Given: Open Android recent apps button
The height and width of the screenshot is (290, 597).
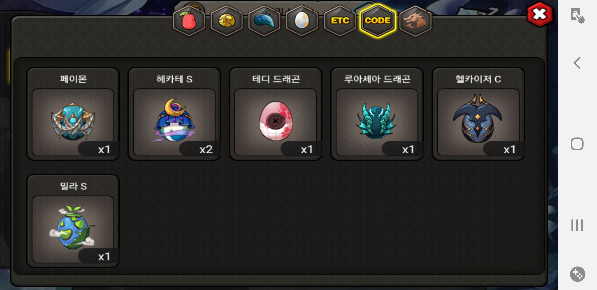Looking at the screenshot, I should pyautogui.click(x=577, y=225).
